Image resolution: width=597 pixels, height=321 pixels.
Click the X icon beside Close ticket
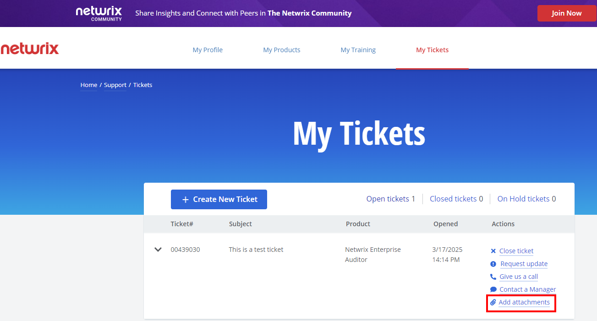(493, 251)
